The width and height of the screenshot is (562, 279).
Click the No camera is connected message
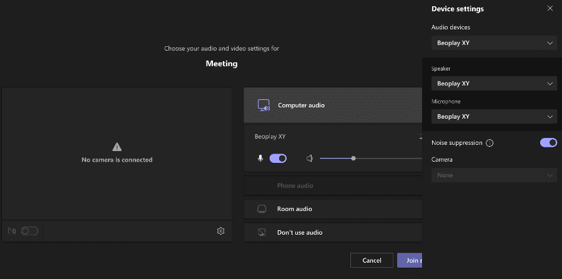point(117,160)
